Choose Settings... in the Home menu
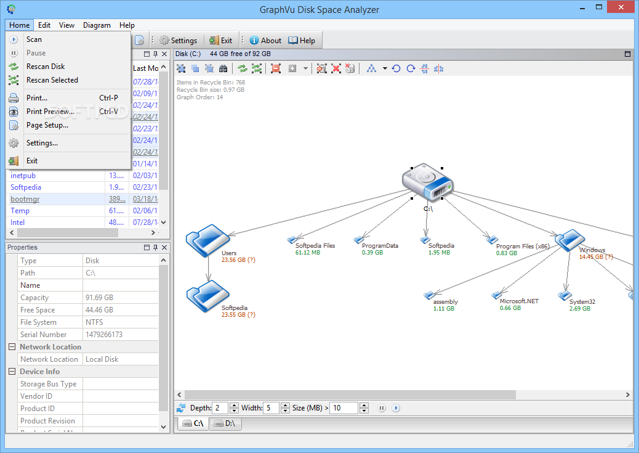This screenshot has width=639, height=453. pos(68,143)
